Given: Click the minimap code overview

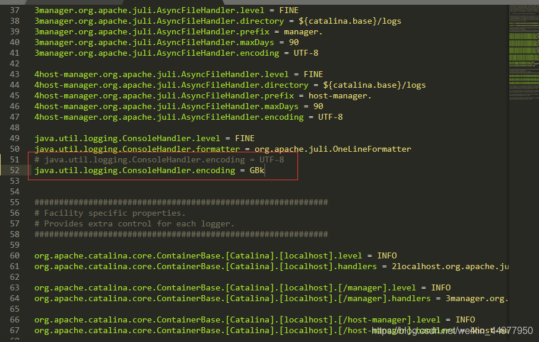Looking at the screenshot, I should coord(524,52).
